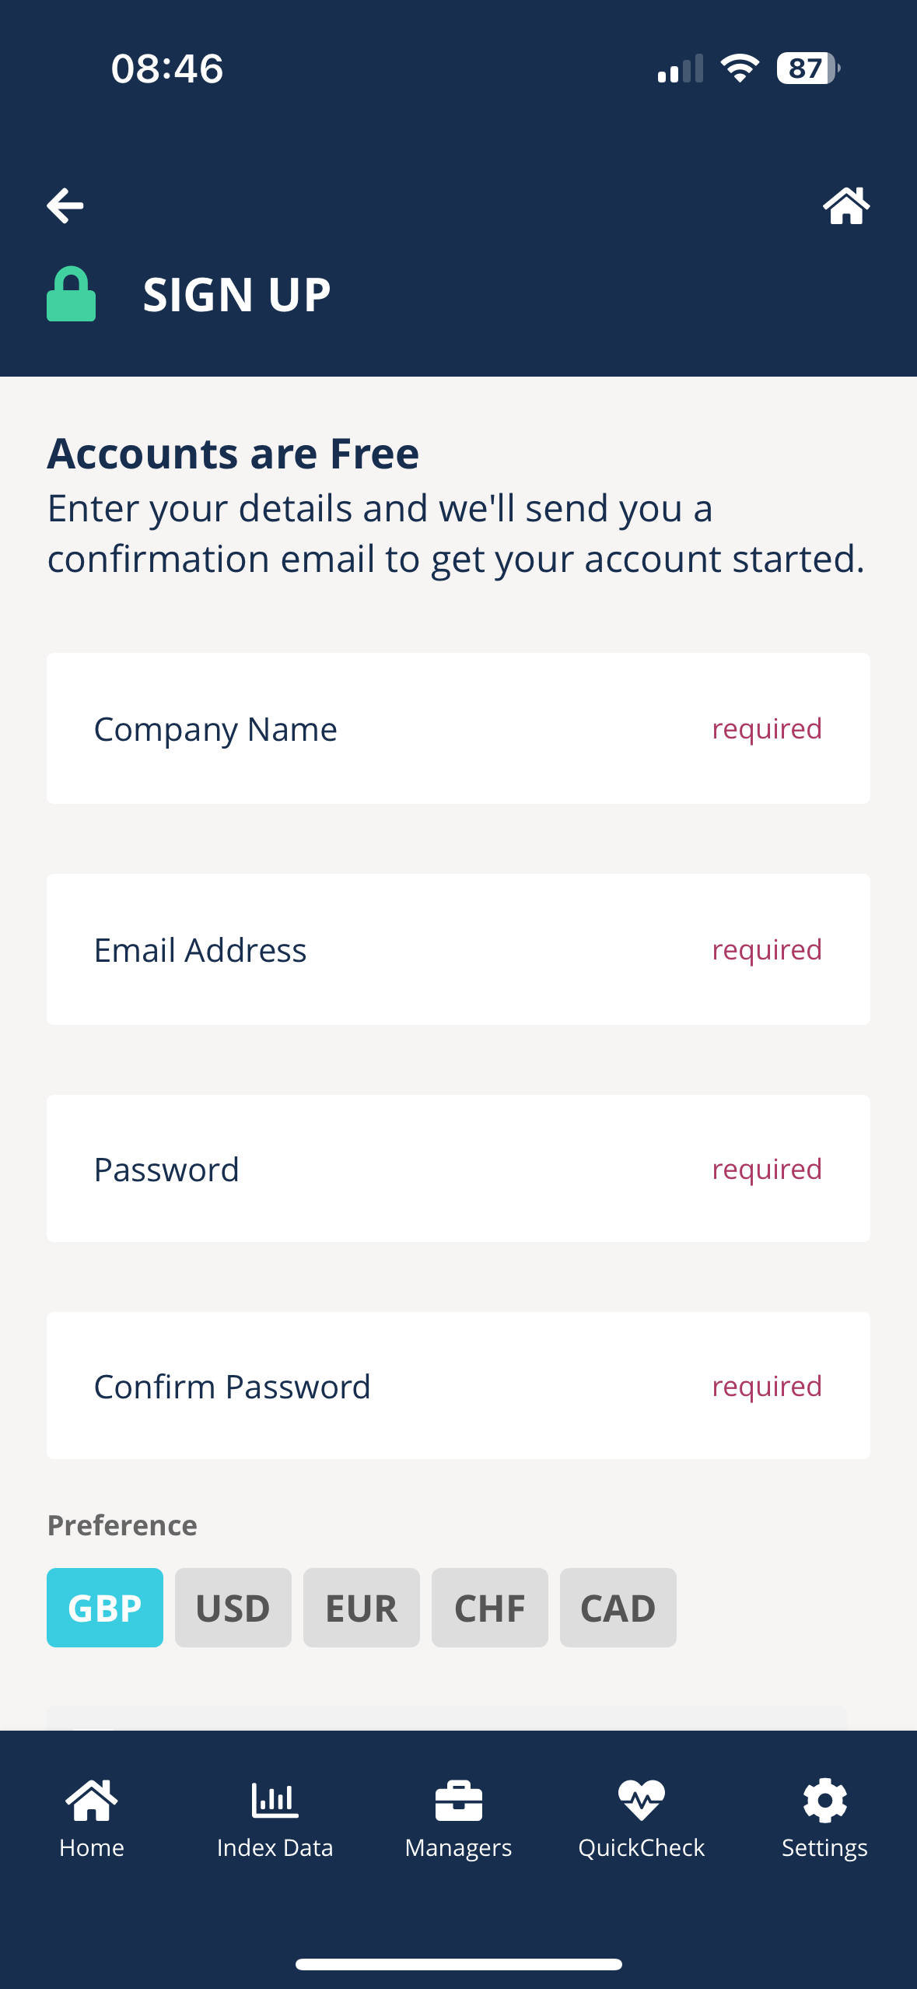917x1989 pixels.
Task: Focus the Company Name field
Action: click(x=458, y=728)
